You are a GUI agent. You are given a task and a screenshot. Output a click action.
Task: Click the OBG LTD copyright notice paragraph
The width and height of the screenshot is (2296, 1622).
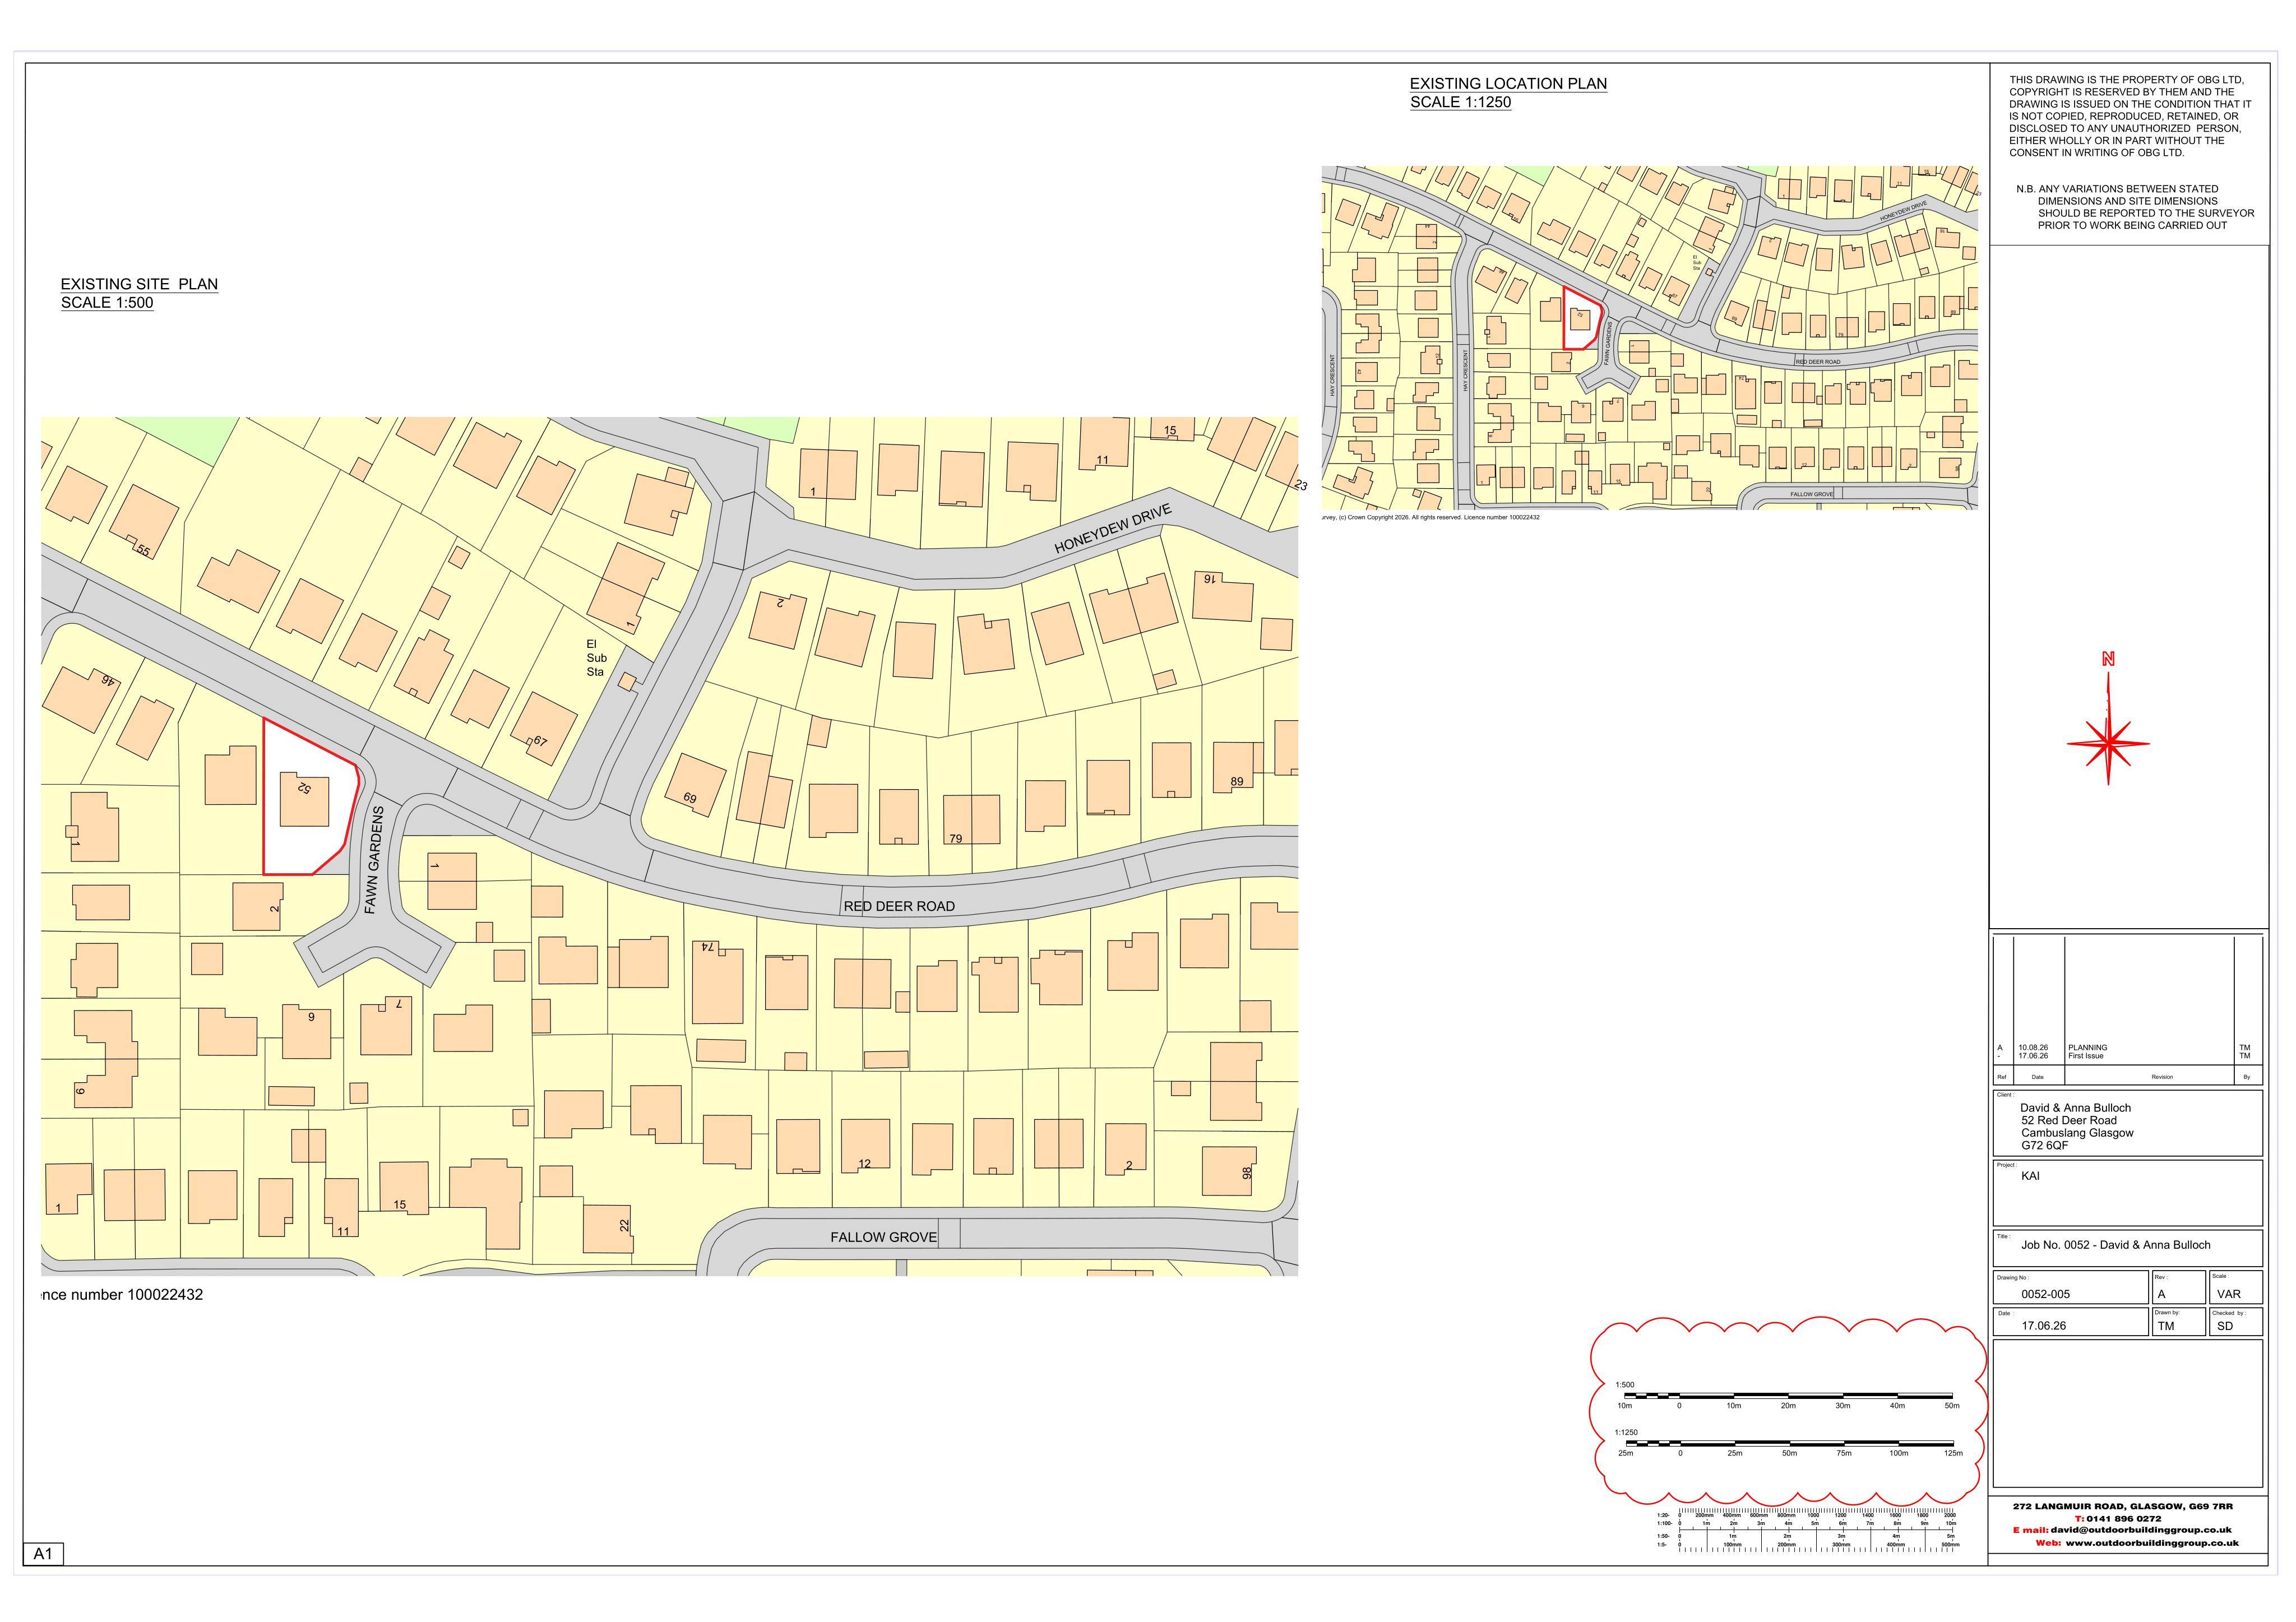2130,116
